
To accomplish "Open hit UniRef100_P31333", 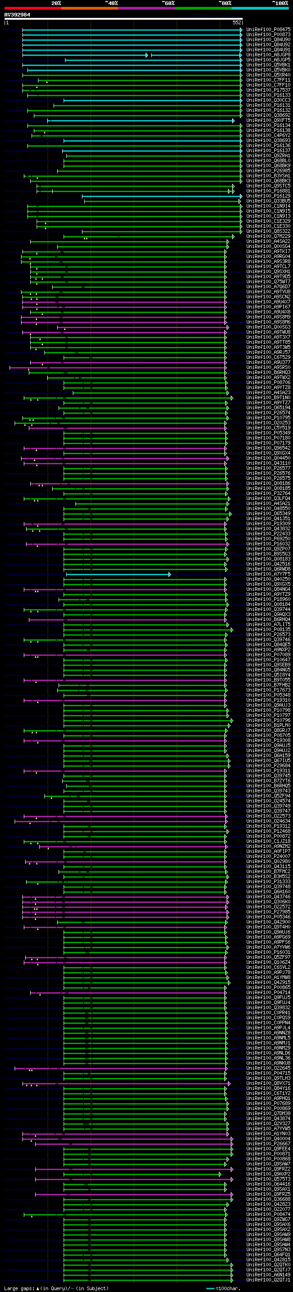I will [268, 882].
